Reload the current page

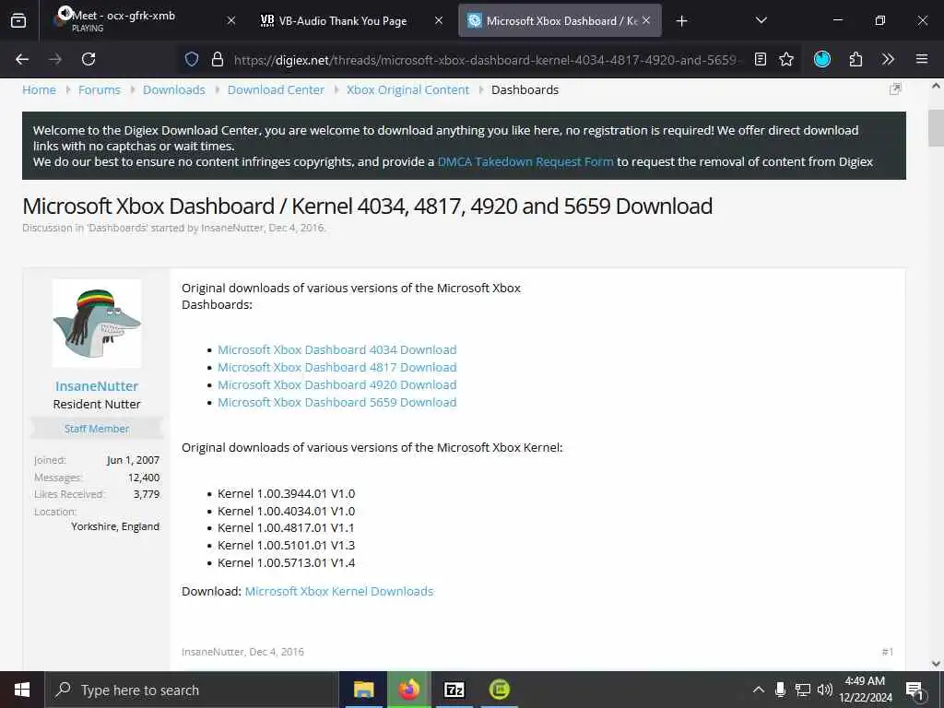(x=88, y=59)
